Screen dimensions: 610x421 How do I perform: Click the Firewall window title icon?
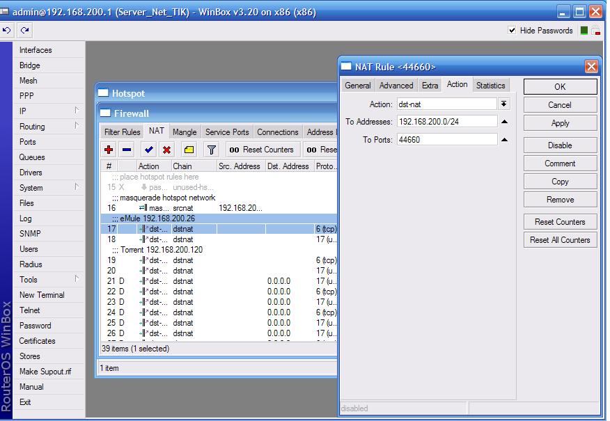[x=105, y=113]
